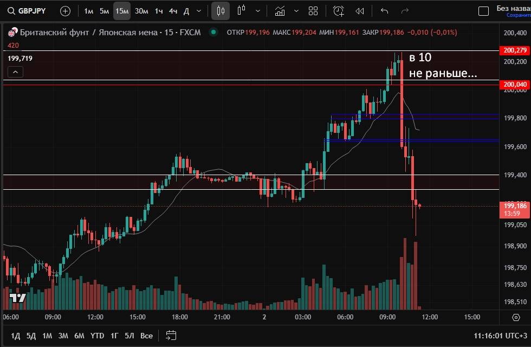Screen dimensions: 531x347
Task: Click the redo arrow icon
Action: click(405, 11)
